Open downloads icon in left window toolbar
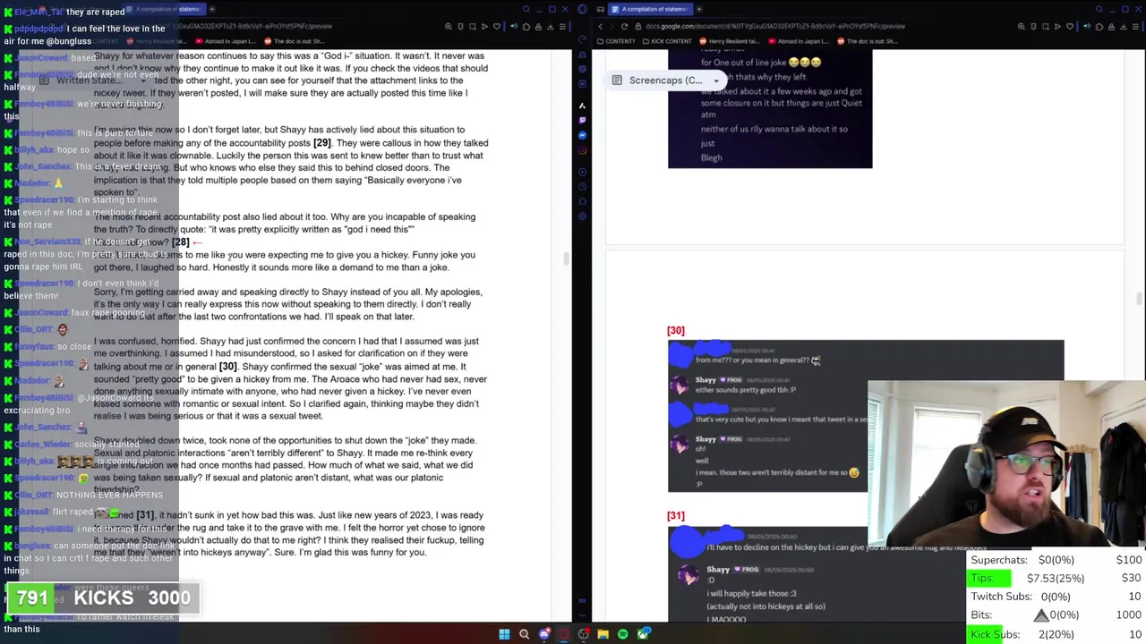Screen dimensions: 1146x644 [x=550, y=26]
